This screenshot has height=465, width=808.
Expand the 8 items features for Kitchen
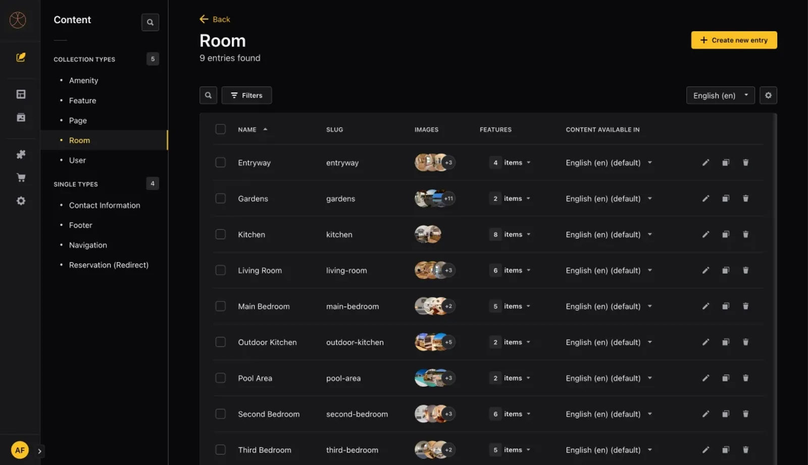[x=510, y=234]
